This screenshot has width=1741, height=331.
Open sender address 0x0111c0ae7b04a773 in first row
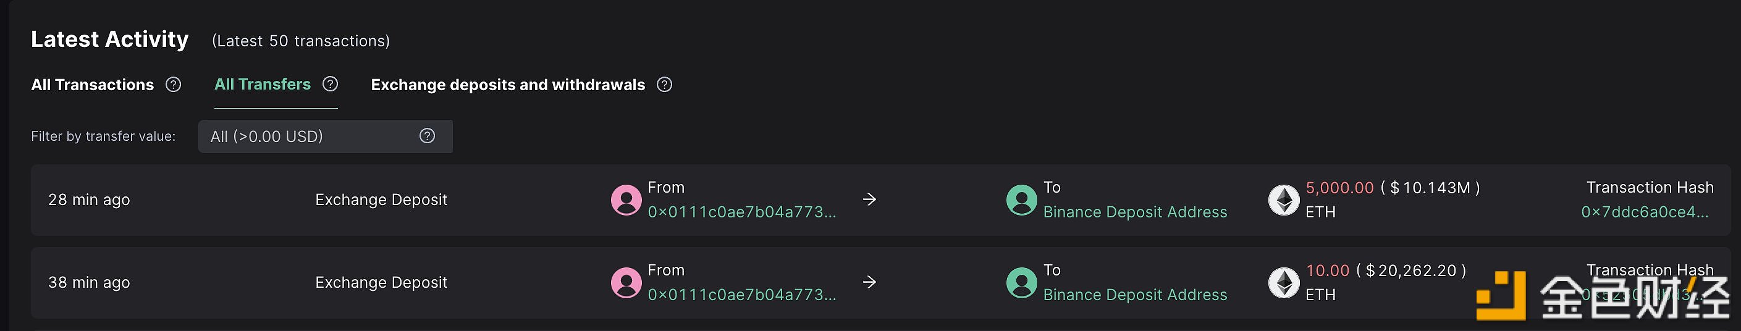click(741, 212)
